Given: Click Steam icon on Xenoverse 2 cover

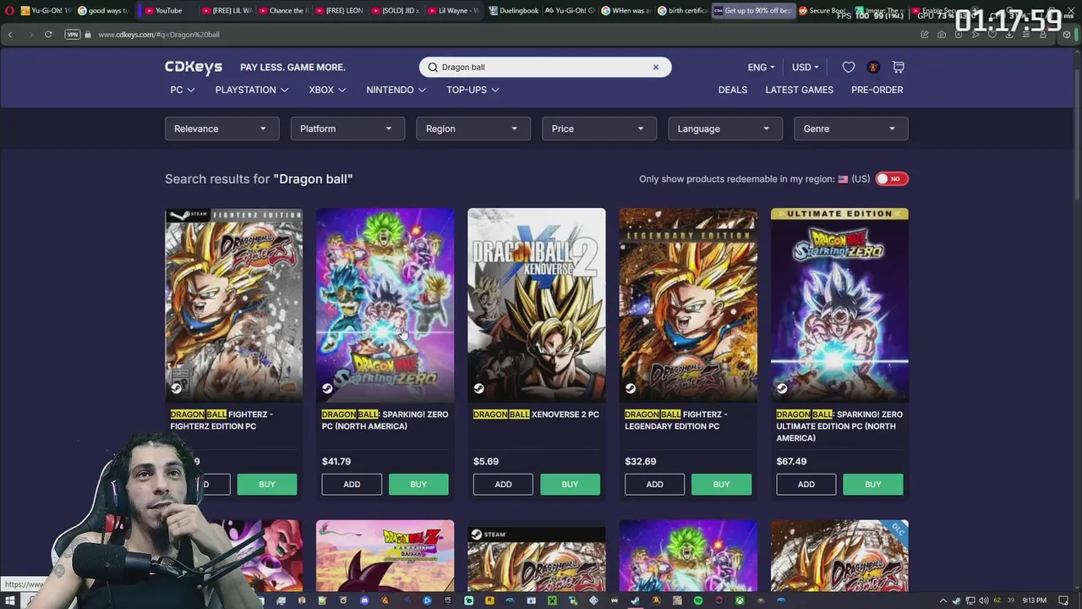Looking at the screenshot, I should click(x=478, y=388).
